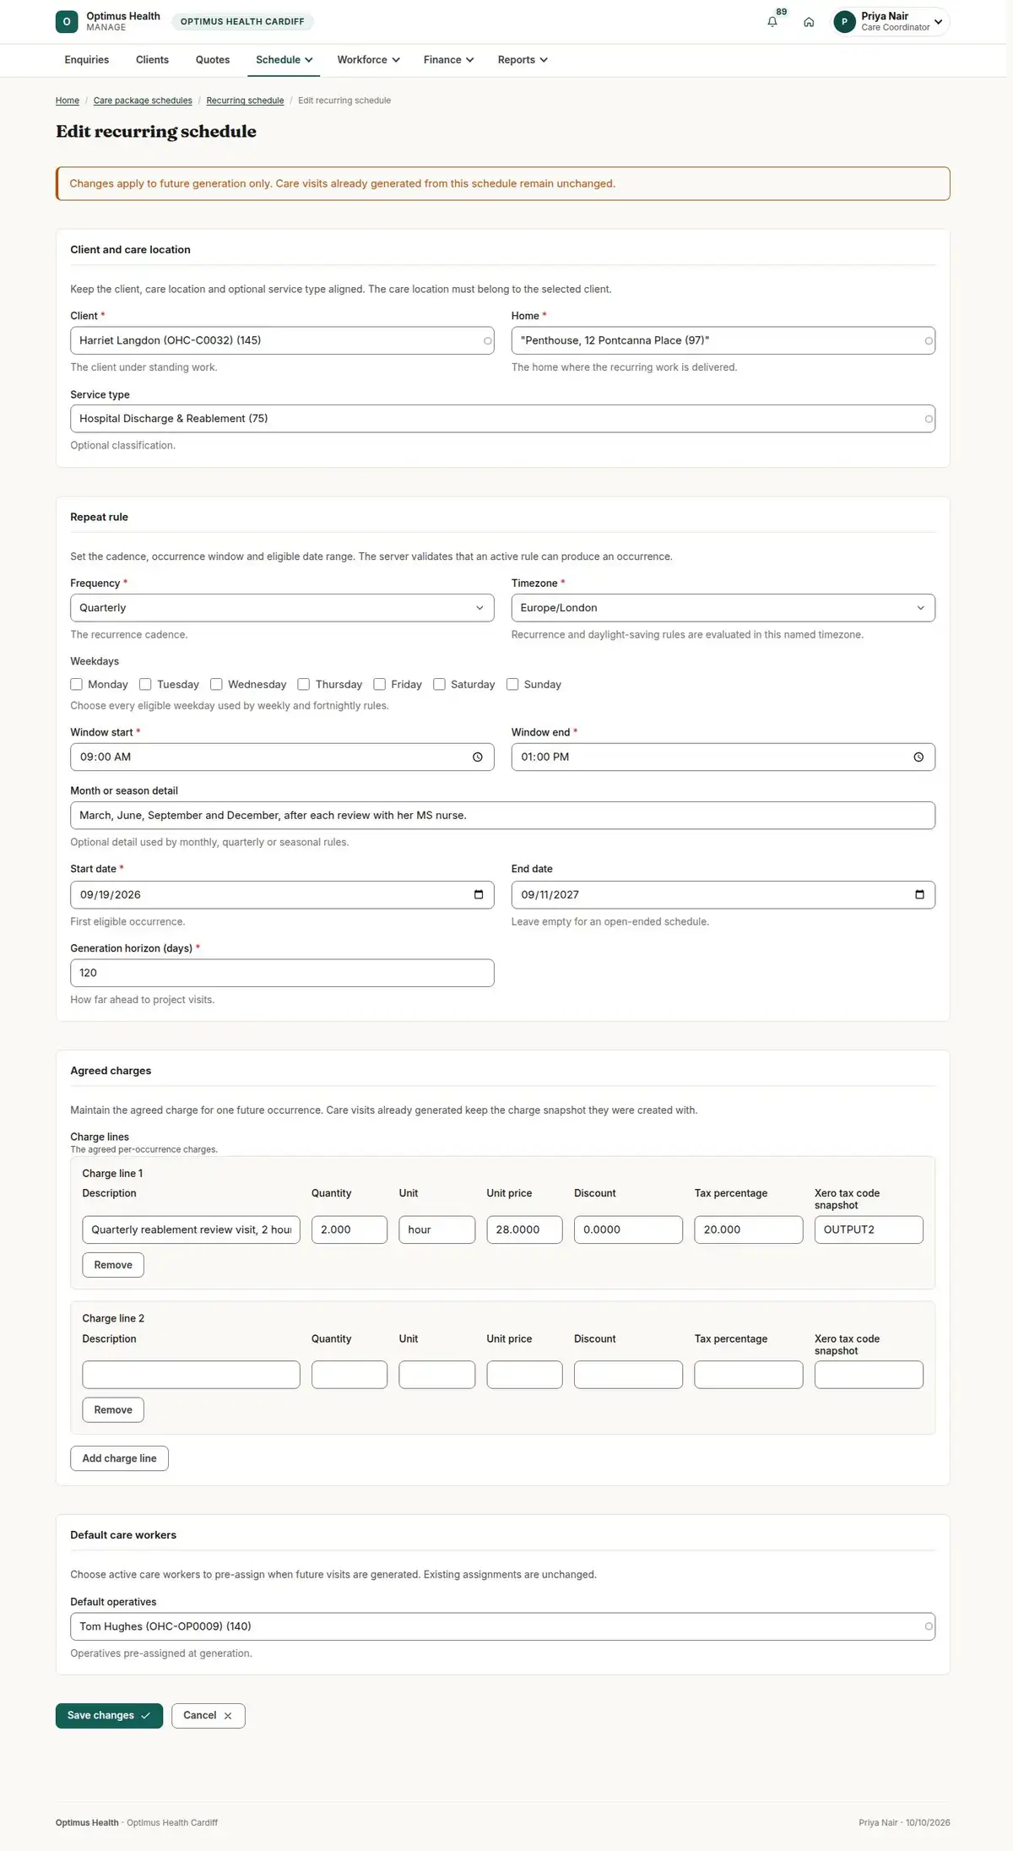Click Charge line 1 Discount field
The image size is (1013, 1851).
[x=628, y=1229]
